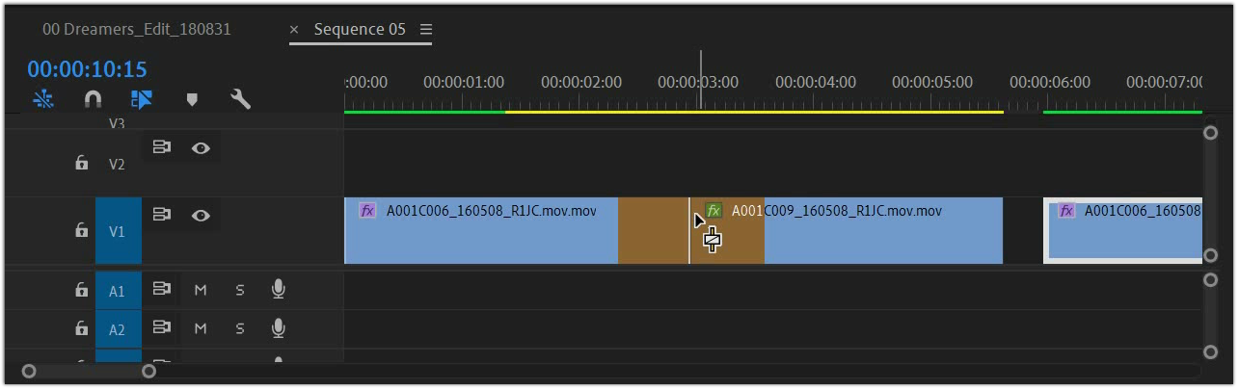This screenshot has height=390, width=1239.
Task: Open the Sequence 05 panel menu
Action: pyautogui.click(x=426, y=30)
